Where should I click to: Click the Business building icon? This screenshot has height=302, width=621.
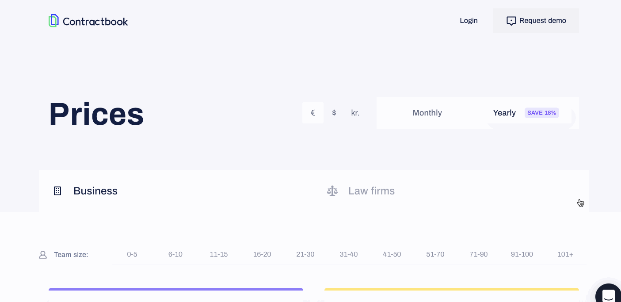pyautogui.click(x=57, y=191)
